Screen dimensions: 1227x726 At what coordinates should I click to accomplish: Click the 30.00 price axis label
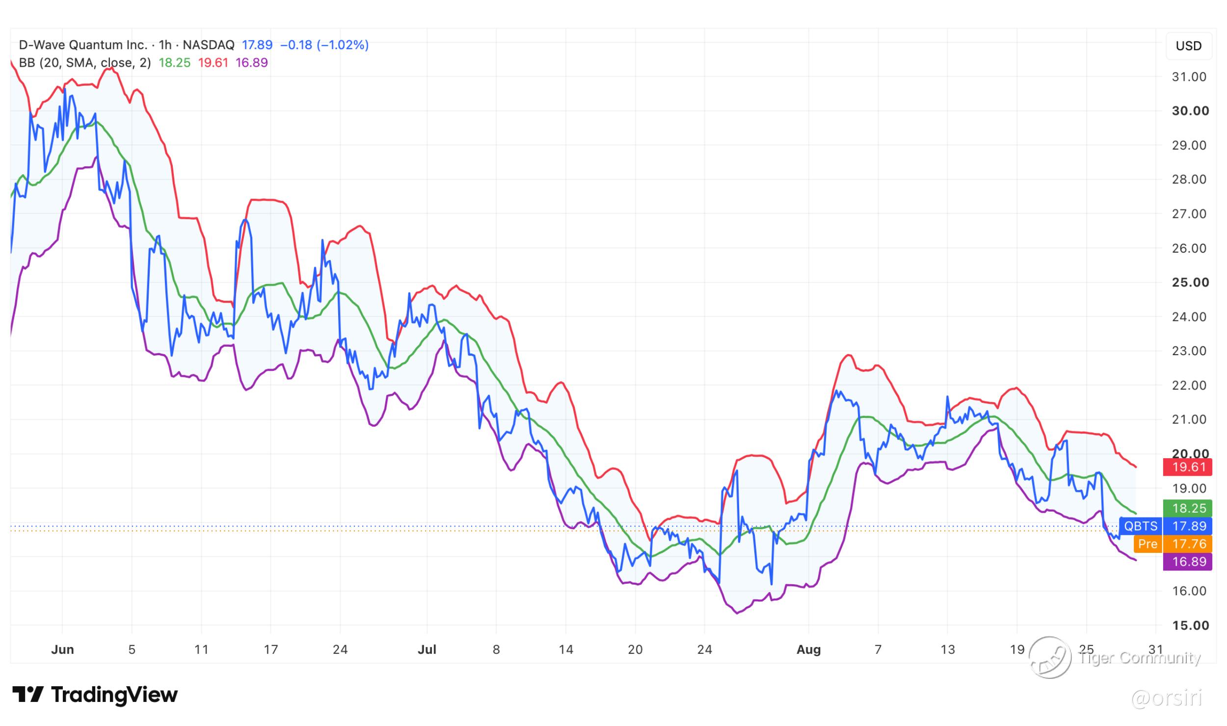(x=1190, y=111)
